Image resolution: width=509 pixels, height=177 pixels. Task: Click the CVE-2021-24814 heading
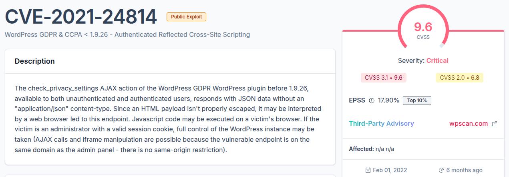pos(81,17)
